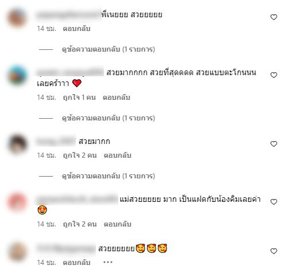Reply to the first comment 'พี่เนยยย'
Viewport: 283px width, 277px height.
tap(76, 29)
